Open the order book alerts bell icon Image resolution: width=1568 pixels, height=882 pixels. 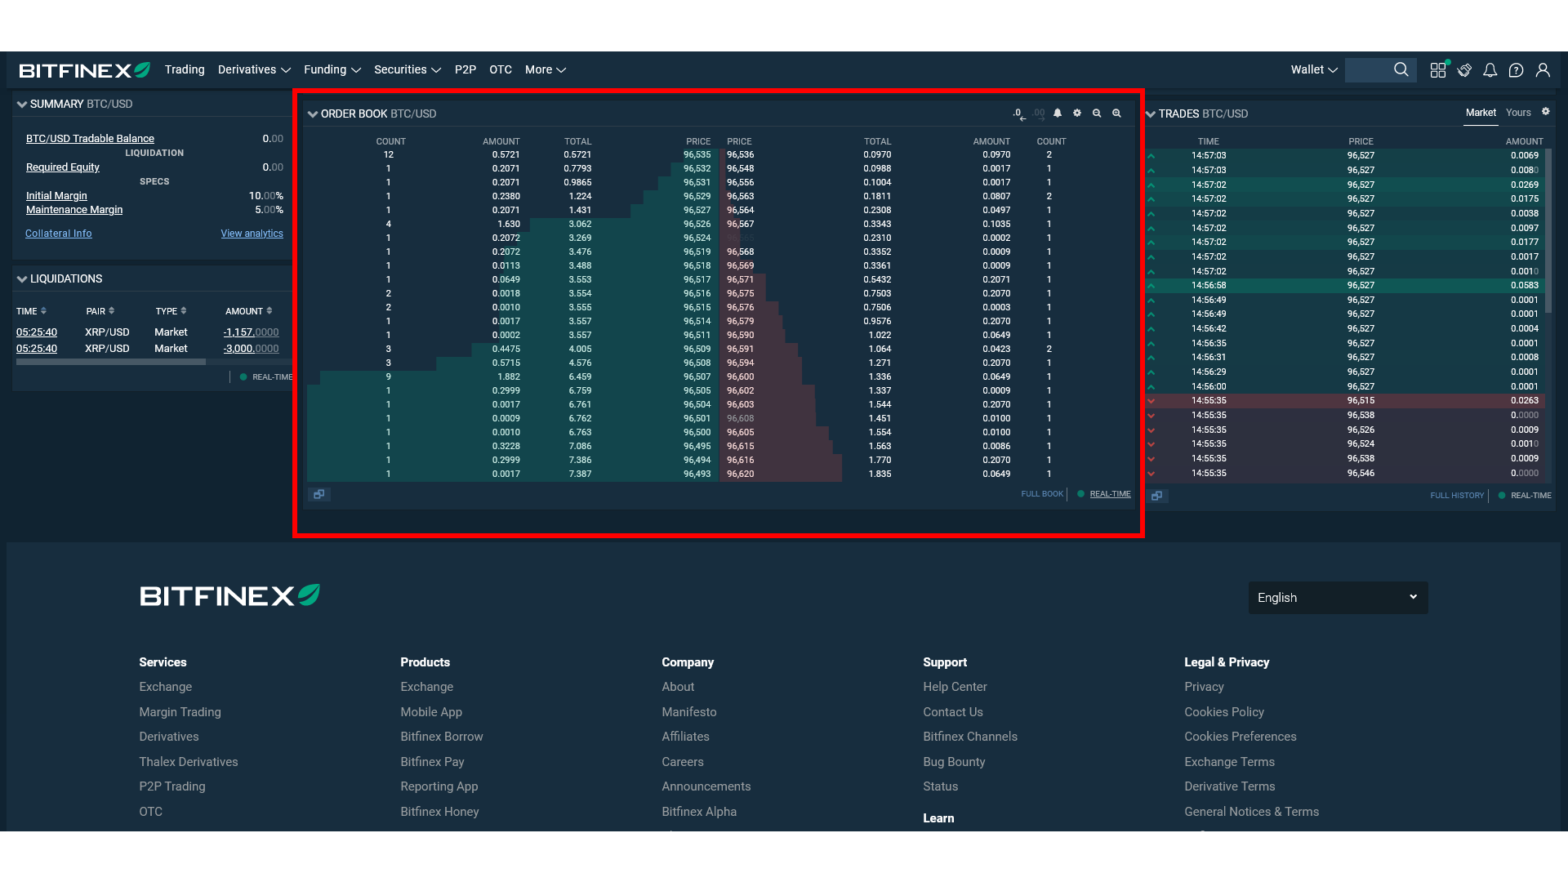tap(1058, 113)
